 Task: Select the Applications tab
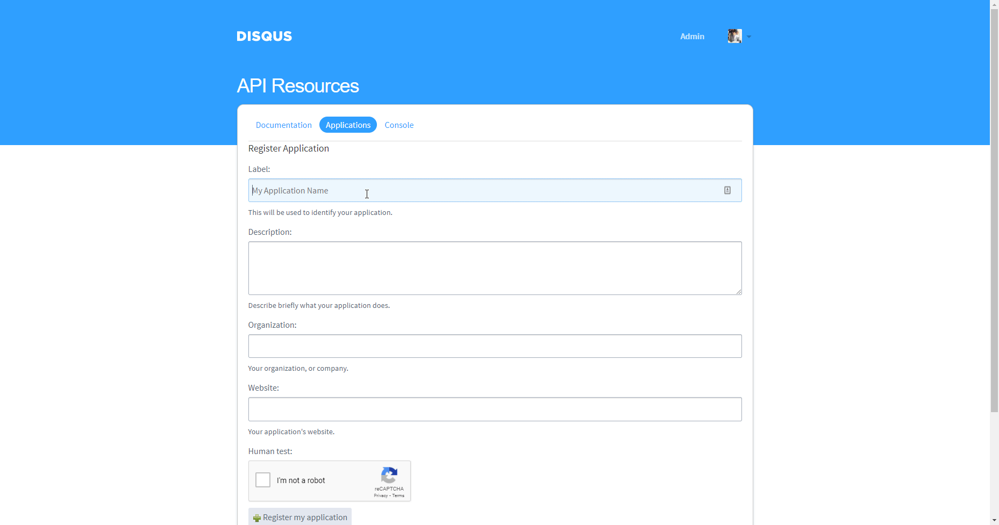[348, 125]
